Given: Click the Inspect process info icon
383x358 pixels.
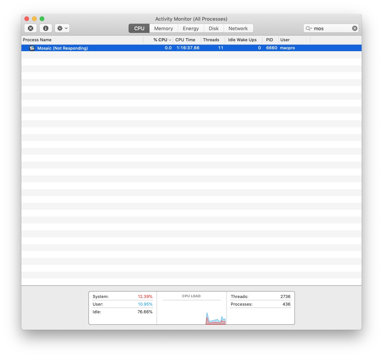Looking at the screenshot, I should click(x=46, y=28).
